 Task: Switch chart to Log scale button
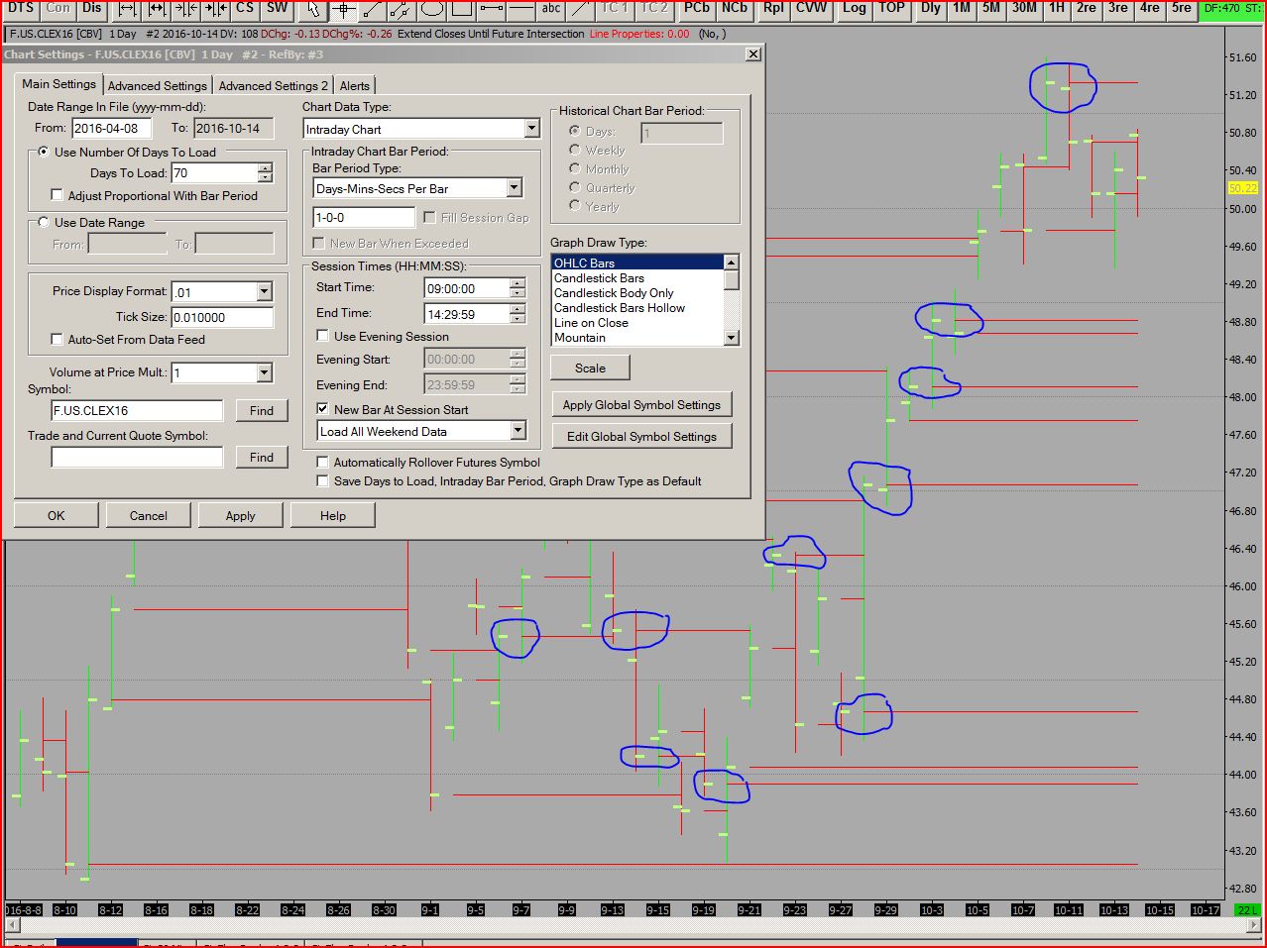tap(854, 9)
